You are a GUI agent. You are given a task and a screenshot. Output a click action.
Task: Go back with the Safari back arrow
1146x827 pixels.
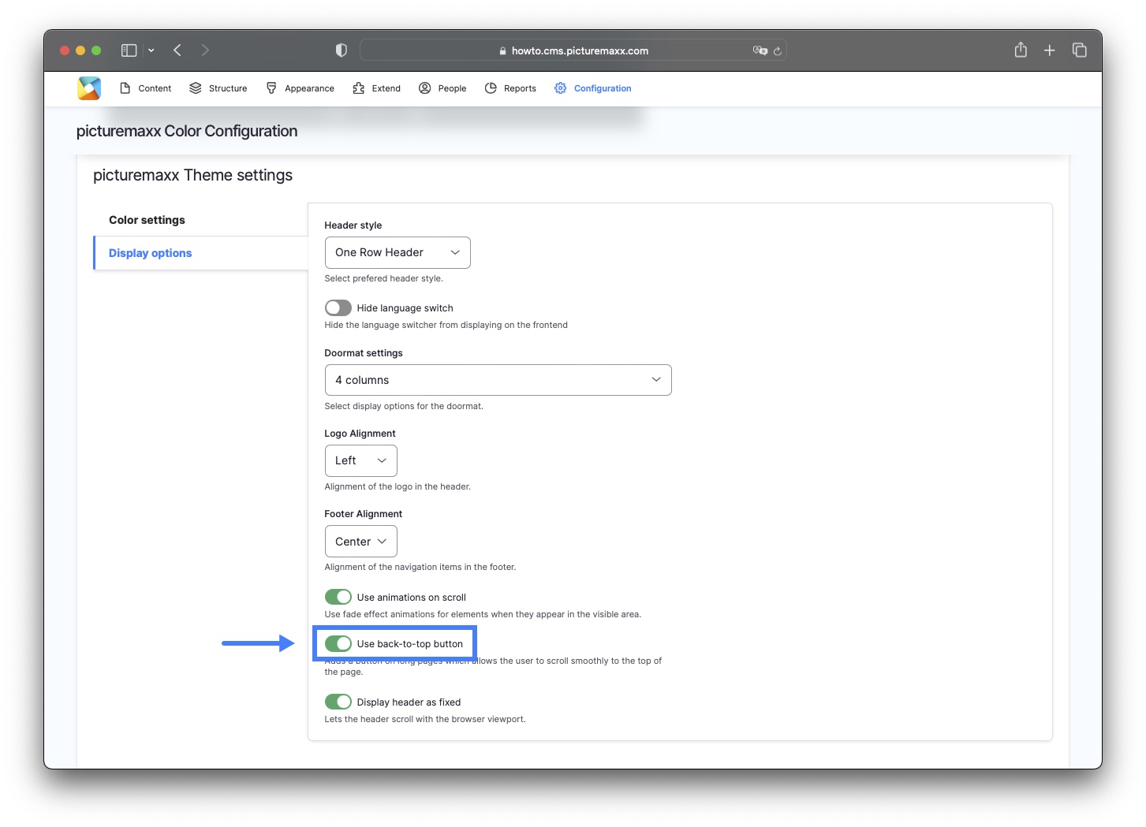177,50
